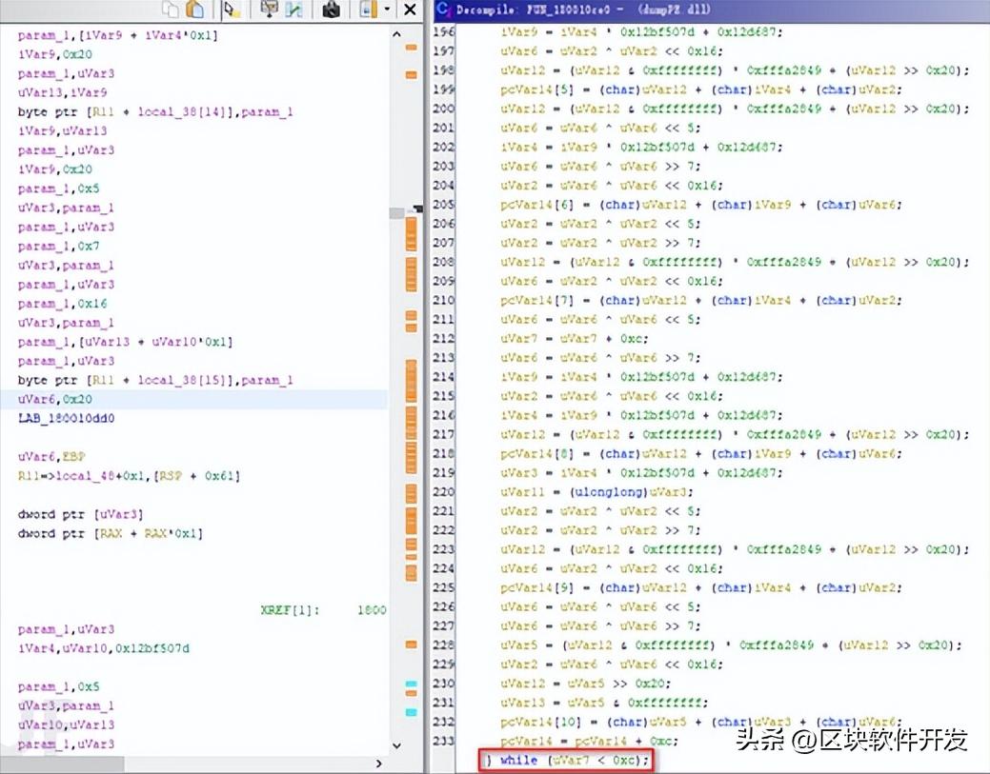Click the panel layout icon before the dropdown arrow
Image resolution: width=990 pixels, height=774 pixels.
pos(370,10)
